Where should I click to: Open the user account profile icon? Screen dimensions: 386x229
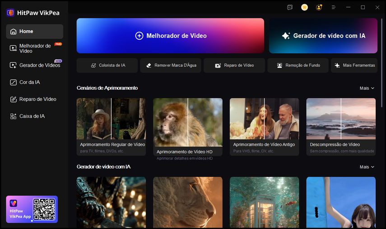tap(319, 7)
